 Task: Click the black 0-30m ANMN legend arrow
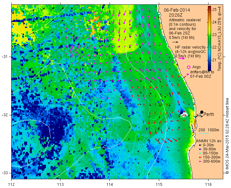pyautogui.click(x=200, y=145)
